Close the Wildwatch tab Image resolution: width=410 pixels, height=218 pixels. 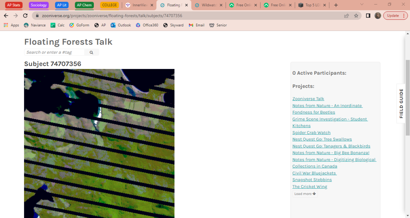pyautogui.click(x=221, y=5)
